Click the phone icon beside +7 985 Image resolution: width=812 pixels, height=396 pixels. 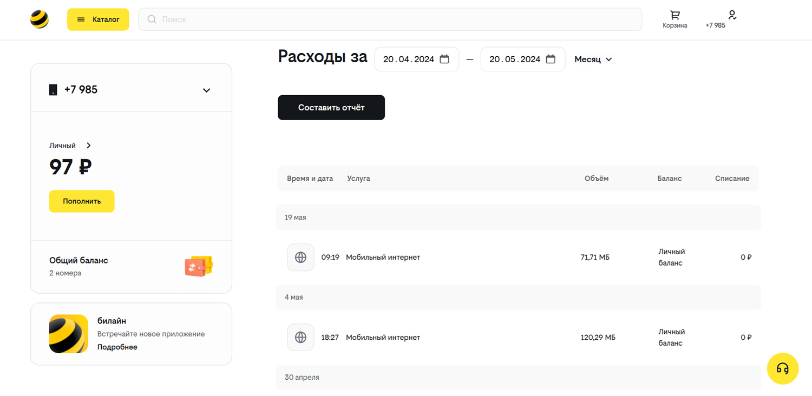coord(53,90)
